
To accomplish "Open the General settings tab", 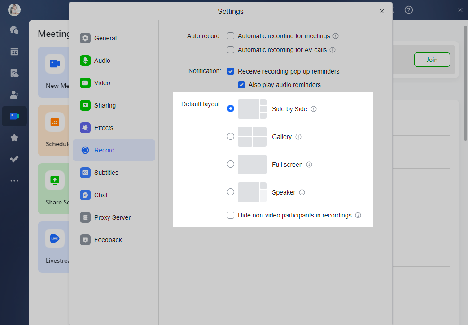I will pos(114,38).
